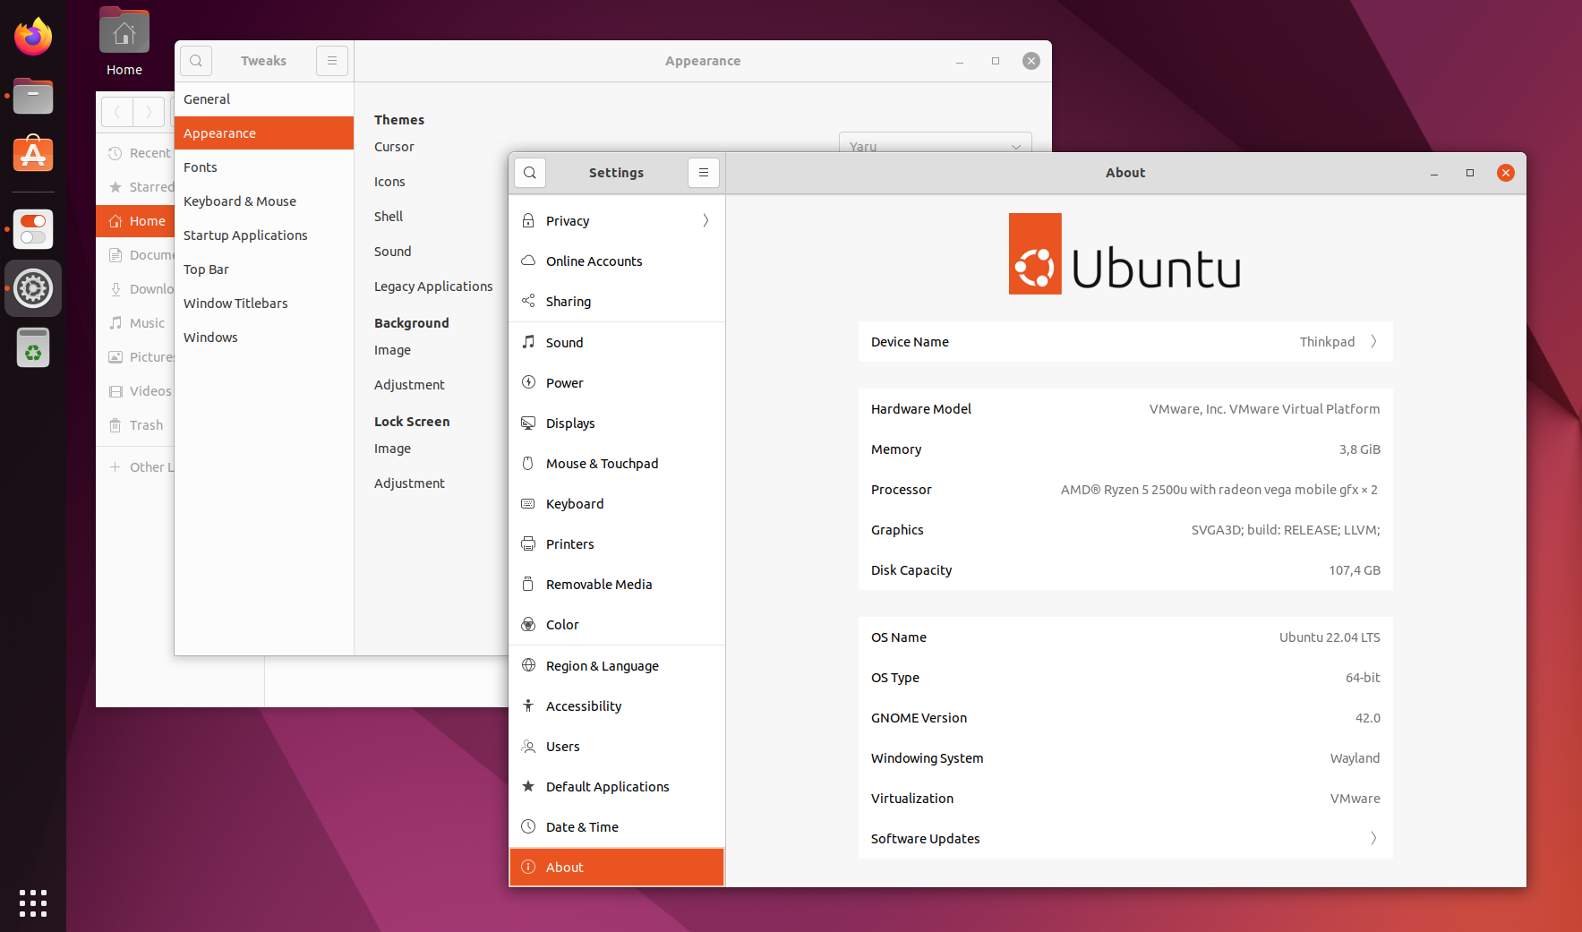The height and width of the screenshot is (932, 1582).
Task: Open Date & Time settings
Action: coord(582,826)
